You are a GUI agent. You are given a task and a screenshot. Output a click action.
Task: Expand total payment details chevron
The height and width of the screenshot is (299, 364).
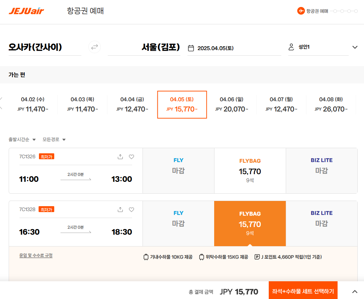tap(355, 291)
